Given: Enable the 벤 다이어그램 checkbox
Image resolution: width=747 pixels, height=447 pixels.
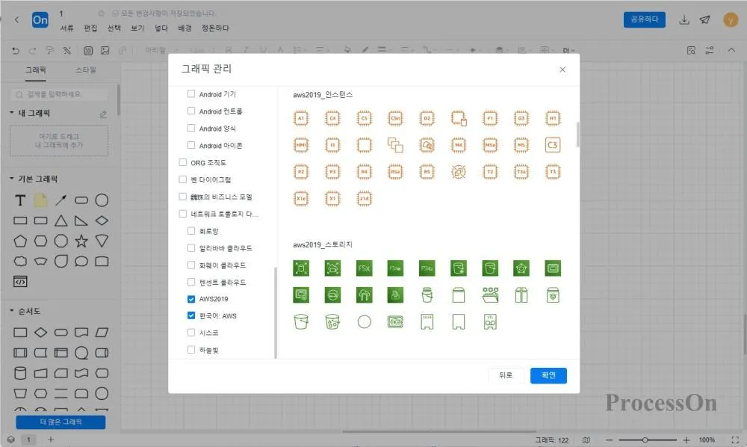Looking at the screenshot, I should pyautogui.click(x=182, y=179).
